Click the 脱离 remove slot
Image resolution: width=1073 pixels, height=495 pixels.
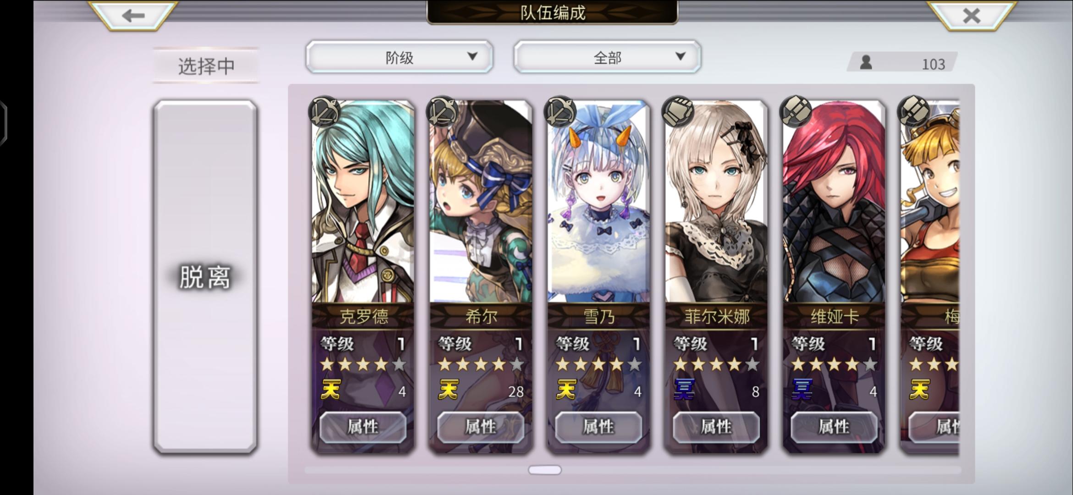[x=205, y=277]
